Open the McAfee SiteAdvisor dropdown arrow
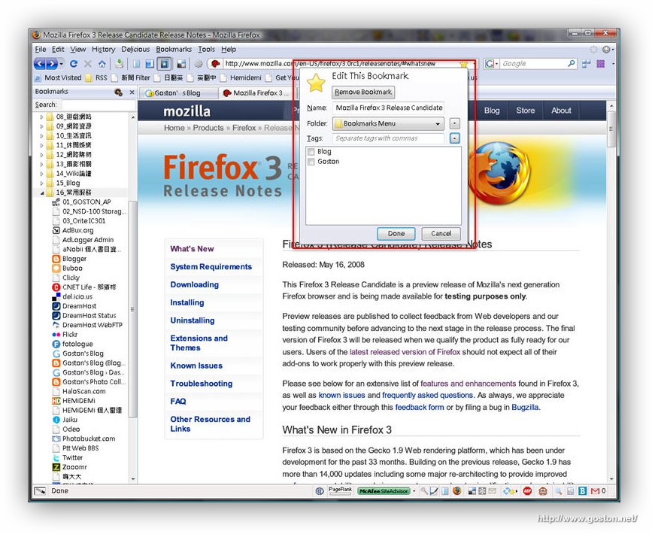The image size is (652, 534). 414,491
